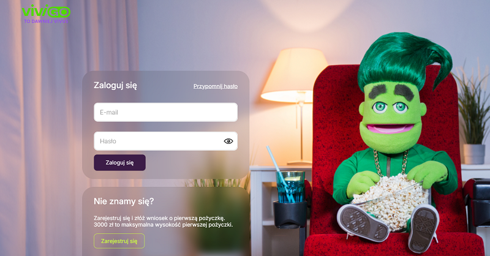Screen dimensions: 490x256
Task: Toggle password visibility eye icon
Action: (x=228, y=141)
